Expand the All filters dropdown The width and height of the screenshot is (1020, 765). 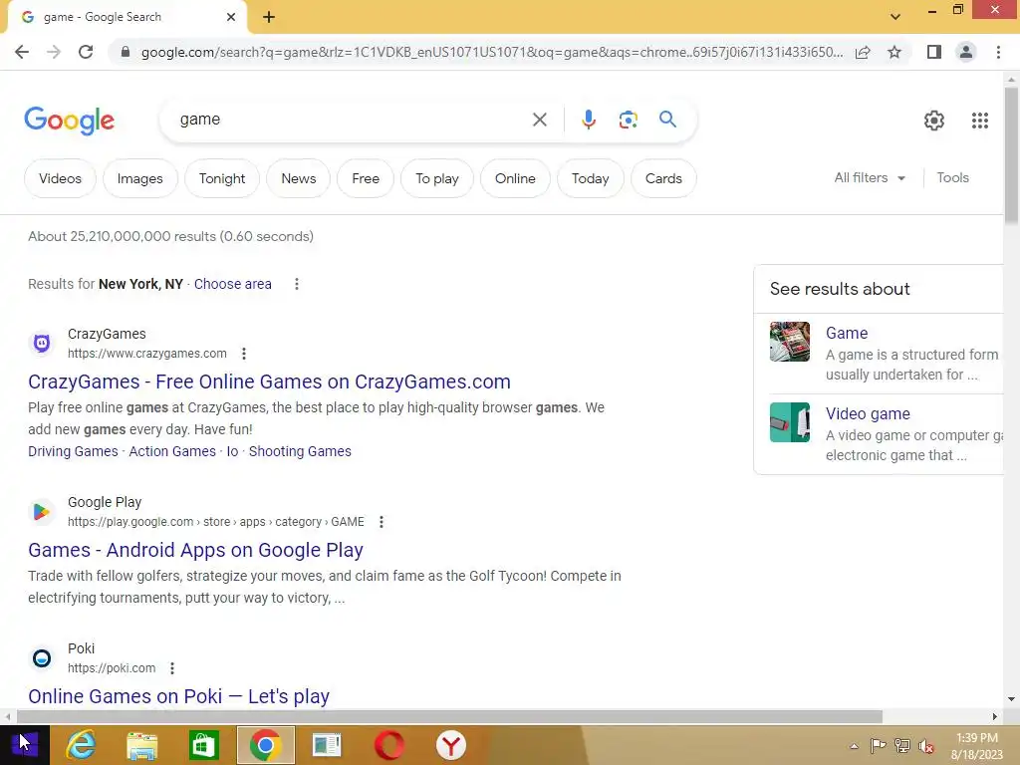[x=870, y=177]
